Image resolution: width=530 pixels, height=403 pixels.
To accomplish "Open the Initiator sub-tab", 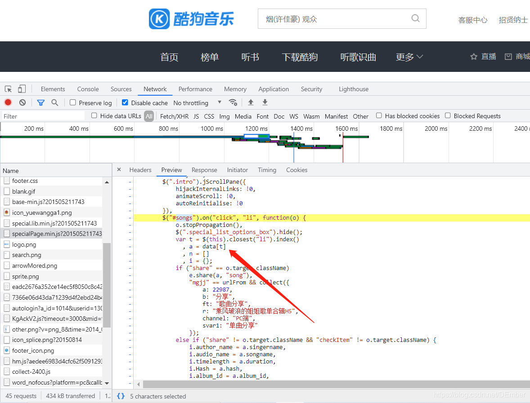I will (x=237, y=170).
